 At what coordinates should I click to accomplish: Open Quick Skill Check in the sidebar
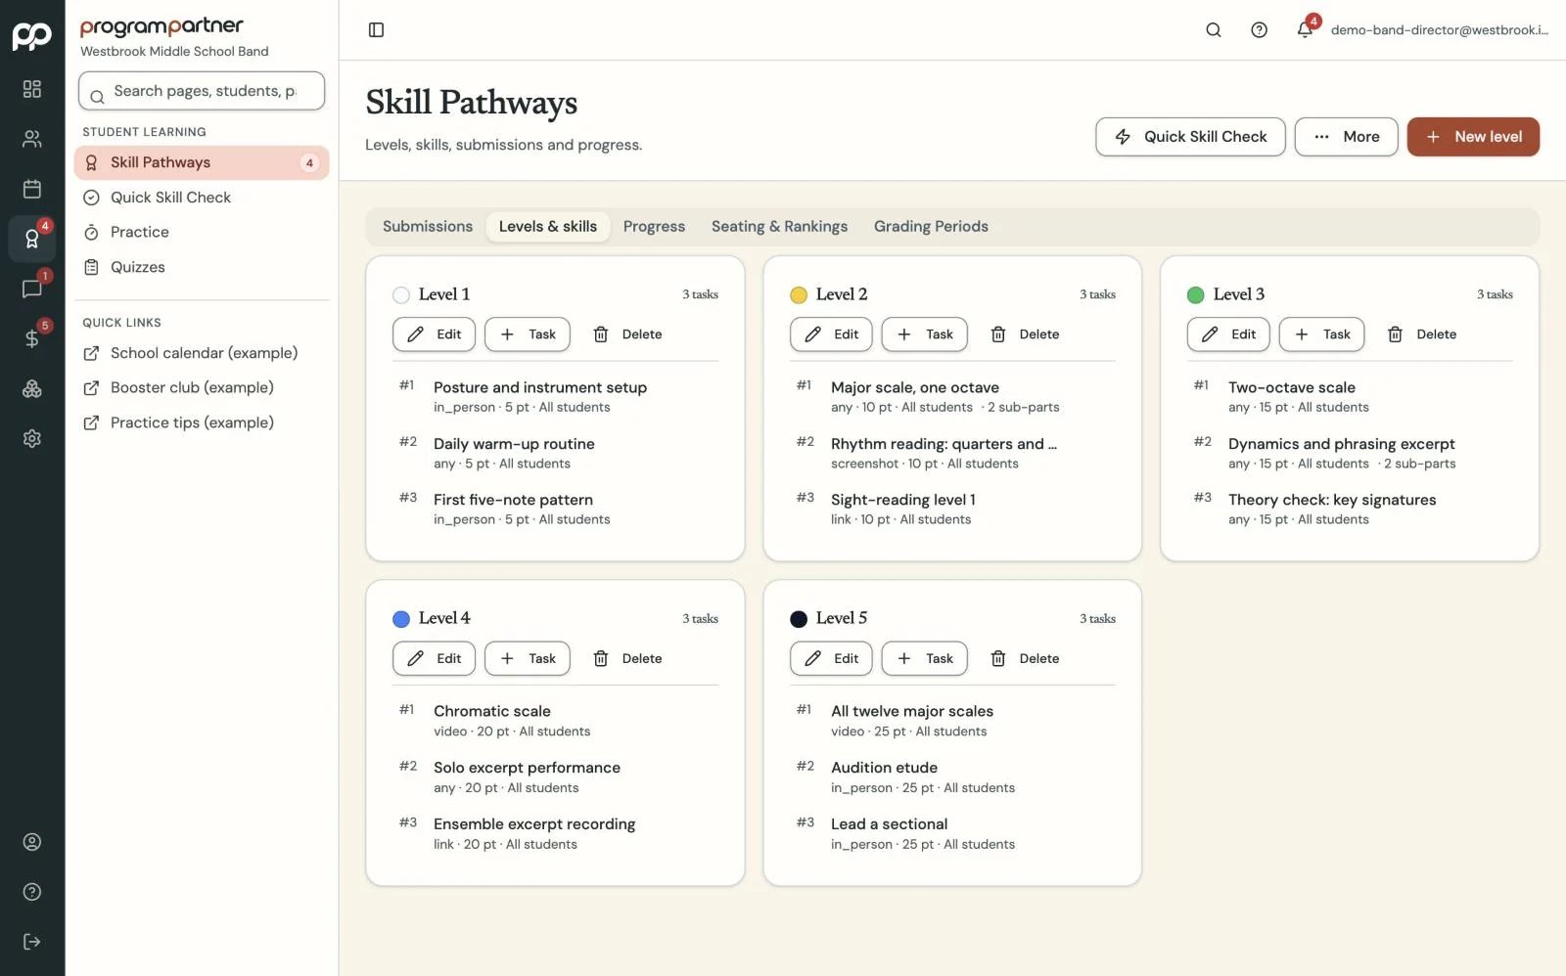click(x=202, y=198)
